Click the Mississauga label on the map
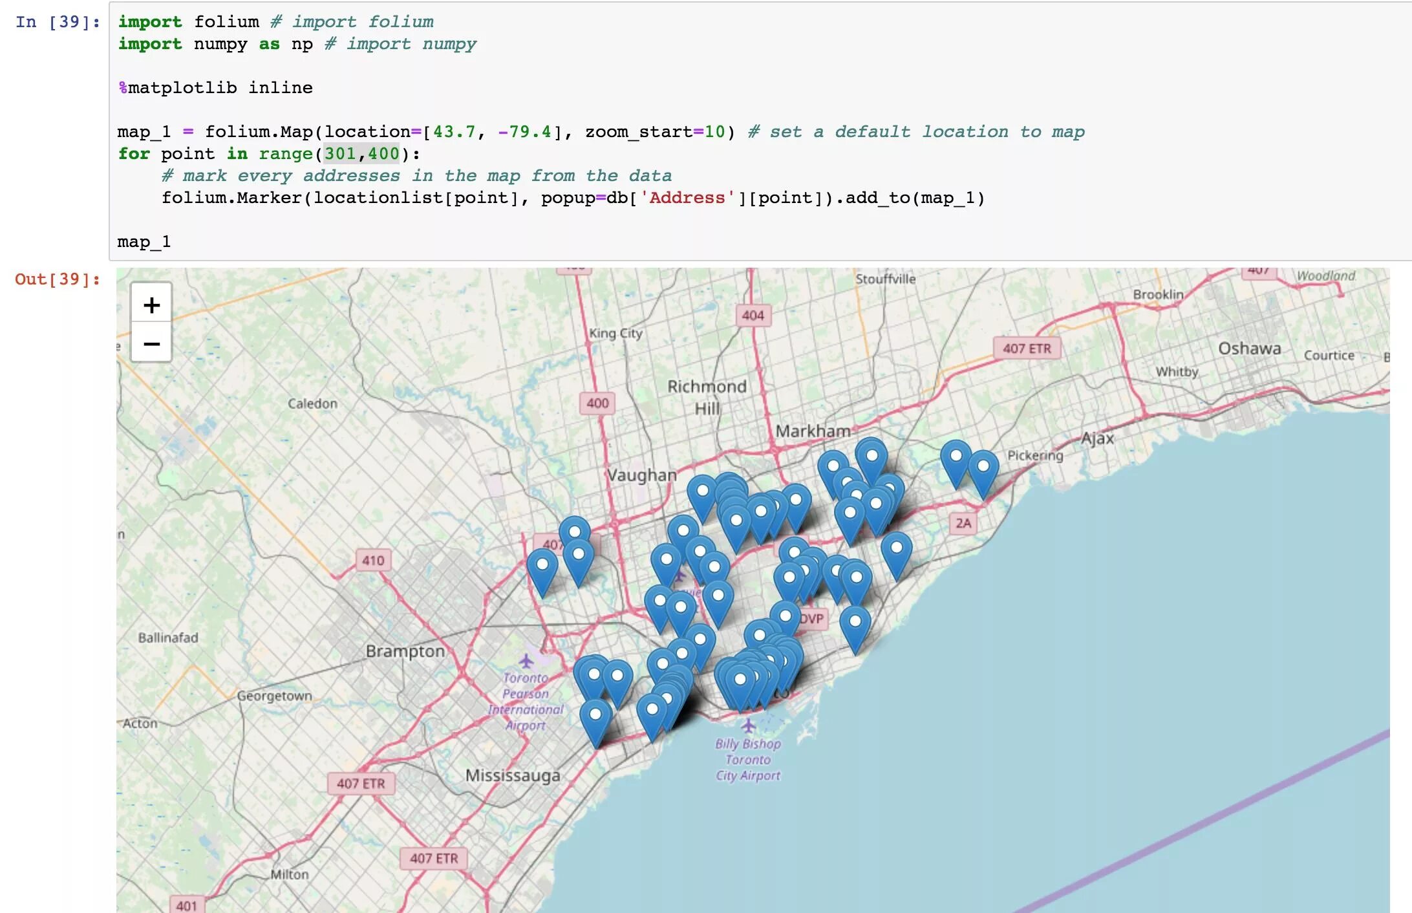This screenshot has height=913, width=1412. click(513, 775)
